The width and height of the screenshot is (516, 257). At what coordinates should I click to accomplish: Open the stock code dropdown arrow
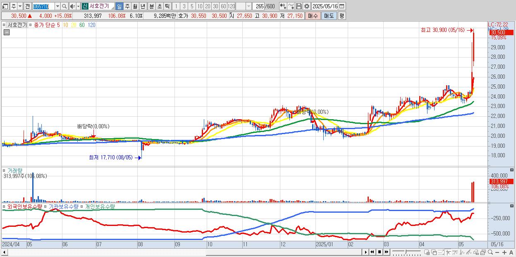(57, 6)
